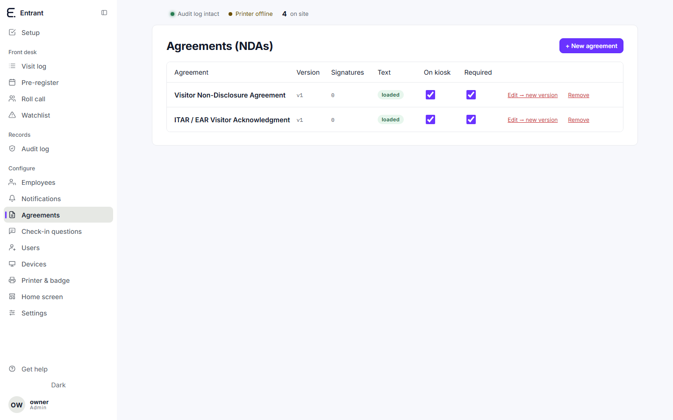Screen dimensions: 673x420
Task: Click the Notifications bell icon
Action: pos(12,198)
